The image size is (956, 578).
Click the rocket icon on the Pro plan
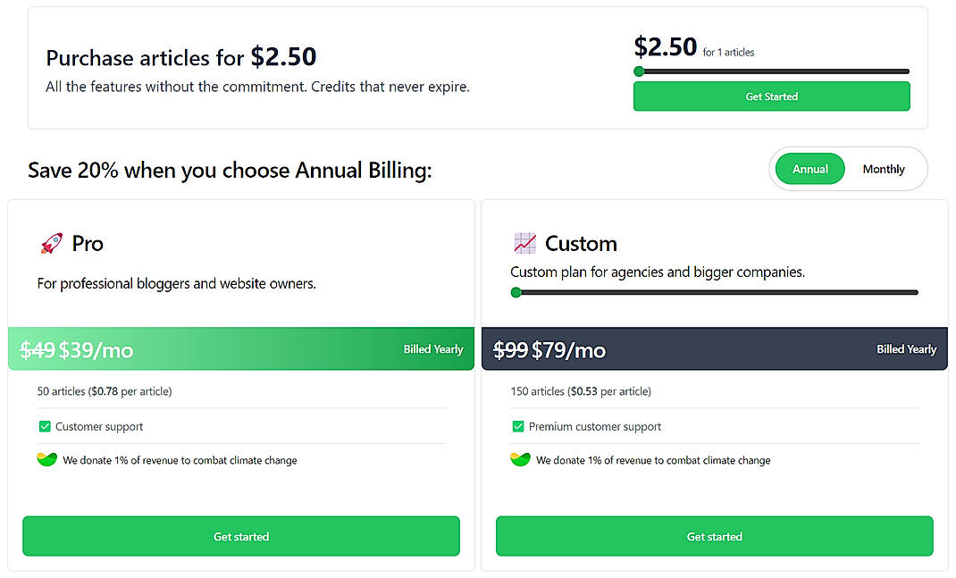50,241
